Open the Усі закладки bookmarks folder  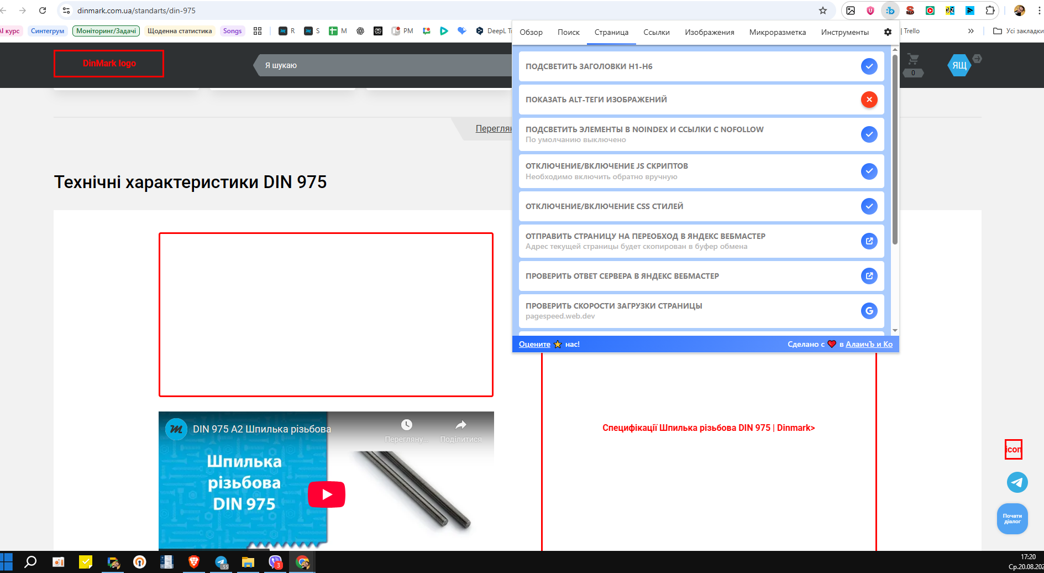[1018, 31]
